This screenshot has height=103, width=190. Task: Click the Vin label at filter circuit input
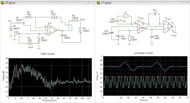point(10,21)
